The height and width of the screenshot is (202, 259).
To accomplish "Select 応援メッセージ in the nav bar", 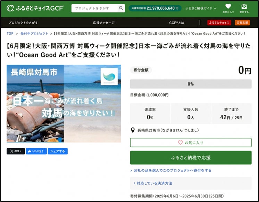I will coord(104,23).
